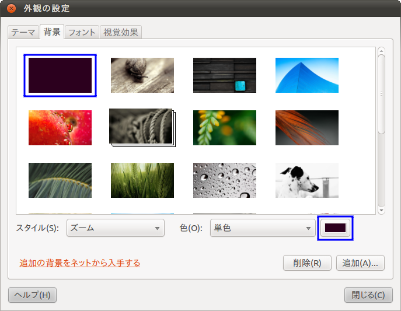Image resolution: width=401 pixels, height=311 pixels.
Task: Click the 削除(R) button
Action: point(307,263)
